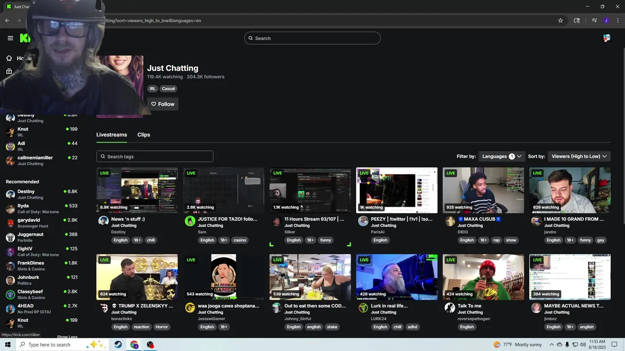625x351 pixels.
Task: Open the PEEZY stream thumbnail
Action: pos(396,190)
